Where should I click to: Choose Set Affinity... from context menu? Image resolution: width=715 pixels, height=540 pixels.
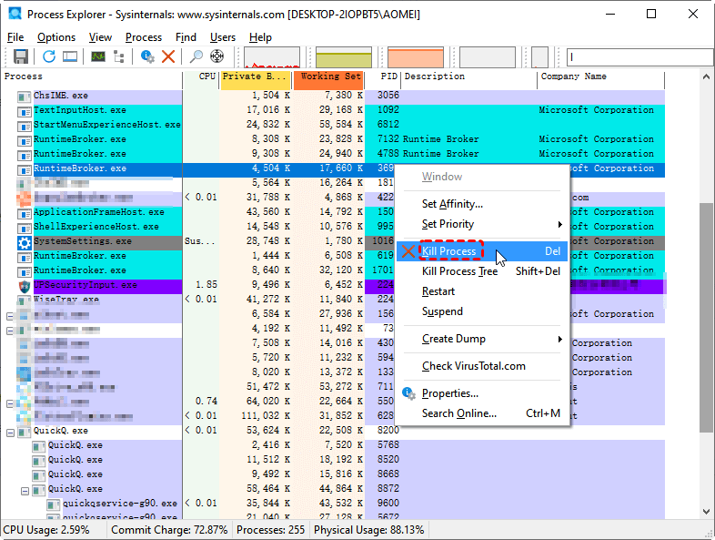point(482,204)
